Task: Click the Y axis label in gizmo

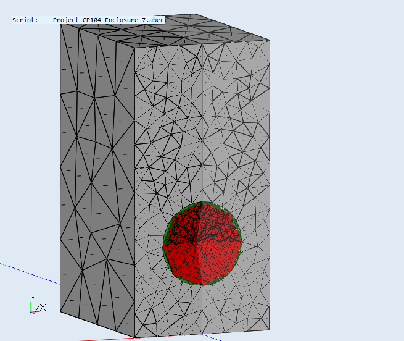Action: tap(33, 298)
